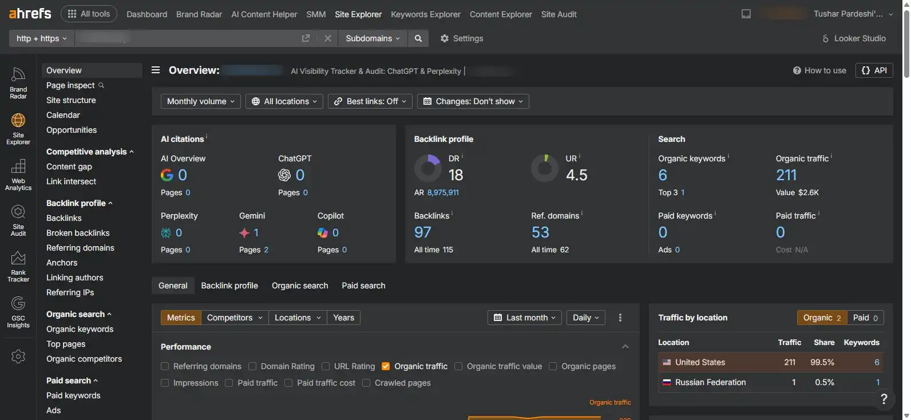This screenshot has height=420, width=911.
Task: Open settings gear at sidebar bottom
Action: 18,356
